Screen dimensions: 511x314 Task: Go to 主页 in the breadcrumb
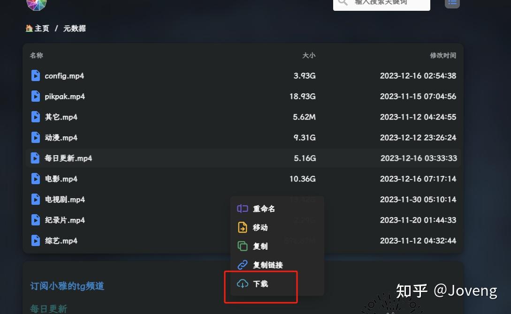point(42,28)
